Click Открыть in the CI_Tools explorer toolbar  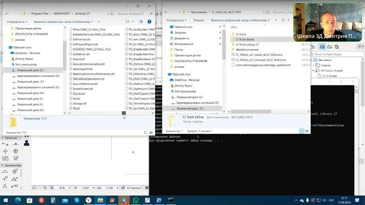click(198, 20)
